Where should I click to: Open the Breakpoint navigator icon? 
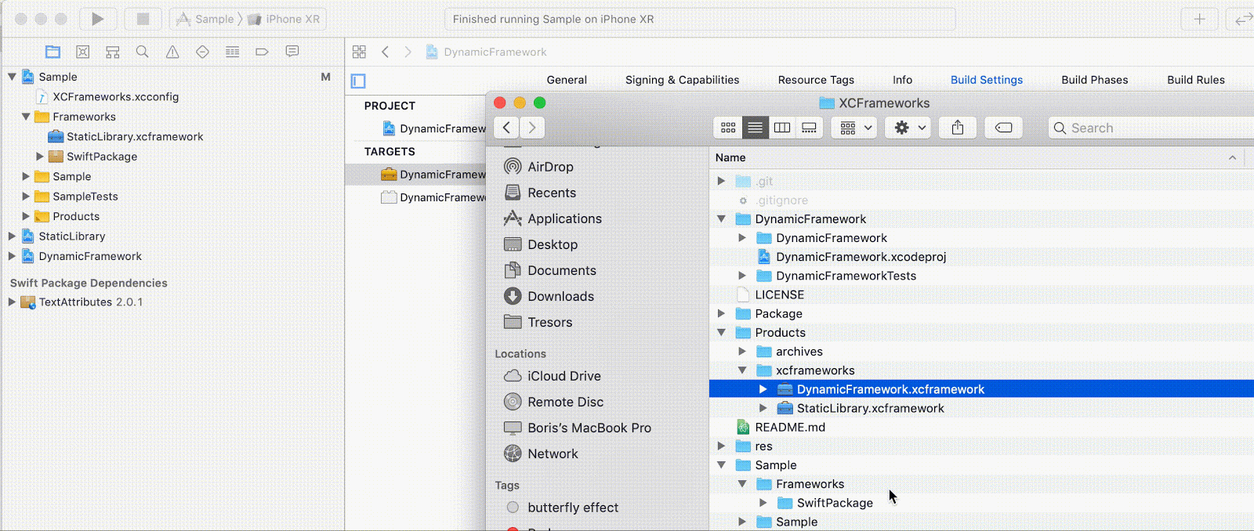pyautogui.click(x=262, y=52)
